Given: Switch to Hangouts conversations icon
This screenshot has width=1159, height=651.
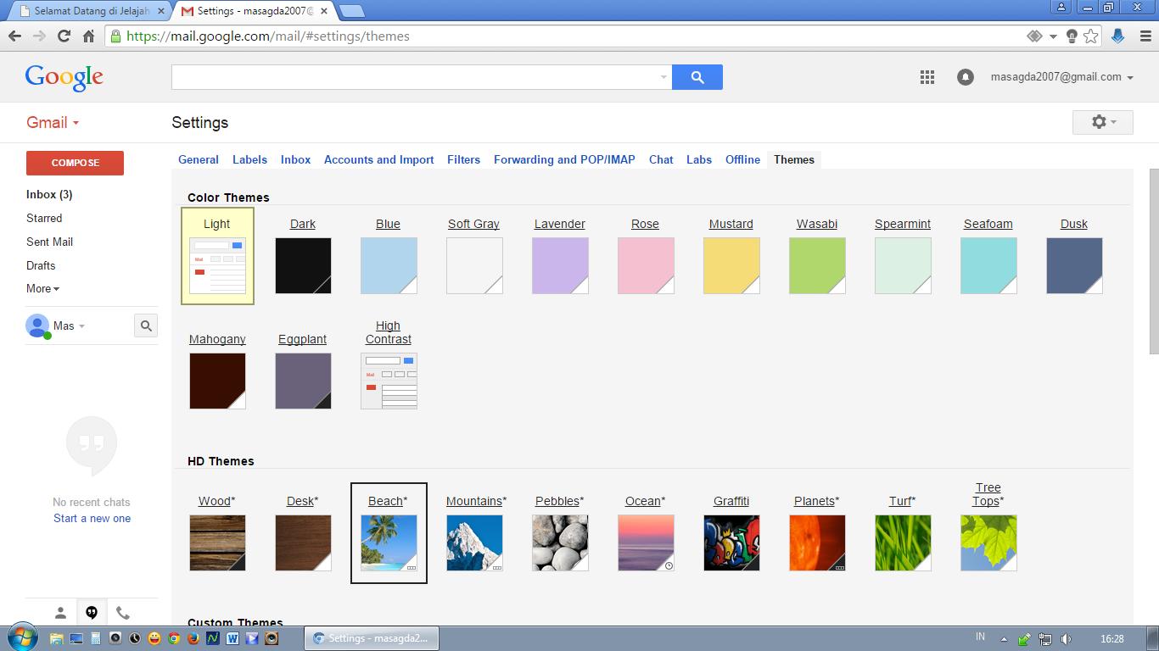Looking at the screenshot, I should click(92, 613).
